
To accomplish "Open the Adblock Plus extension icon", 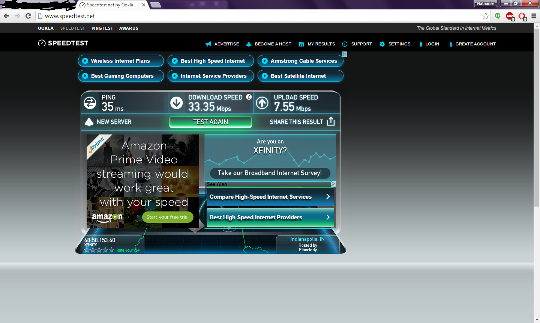I will (510, 16).
